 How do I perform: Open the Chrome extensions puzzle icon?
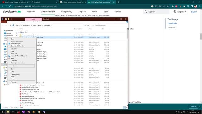click(184, 6)
